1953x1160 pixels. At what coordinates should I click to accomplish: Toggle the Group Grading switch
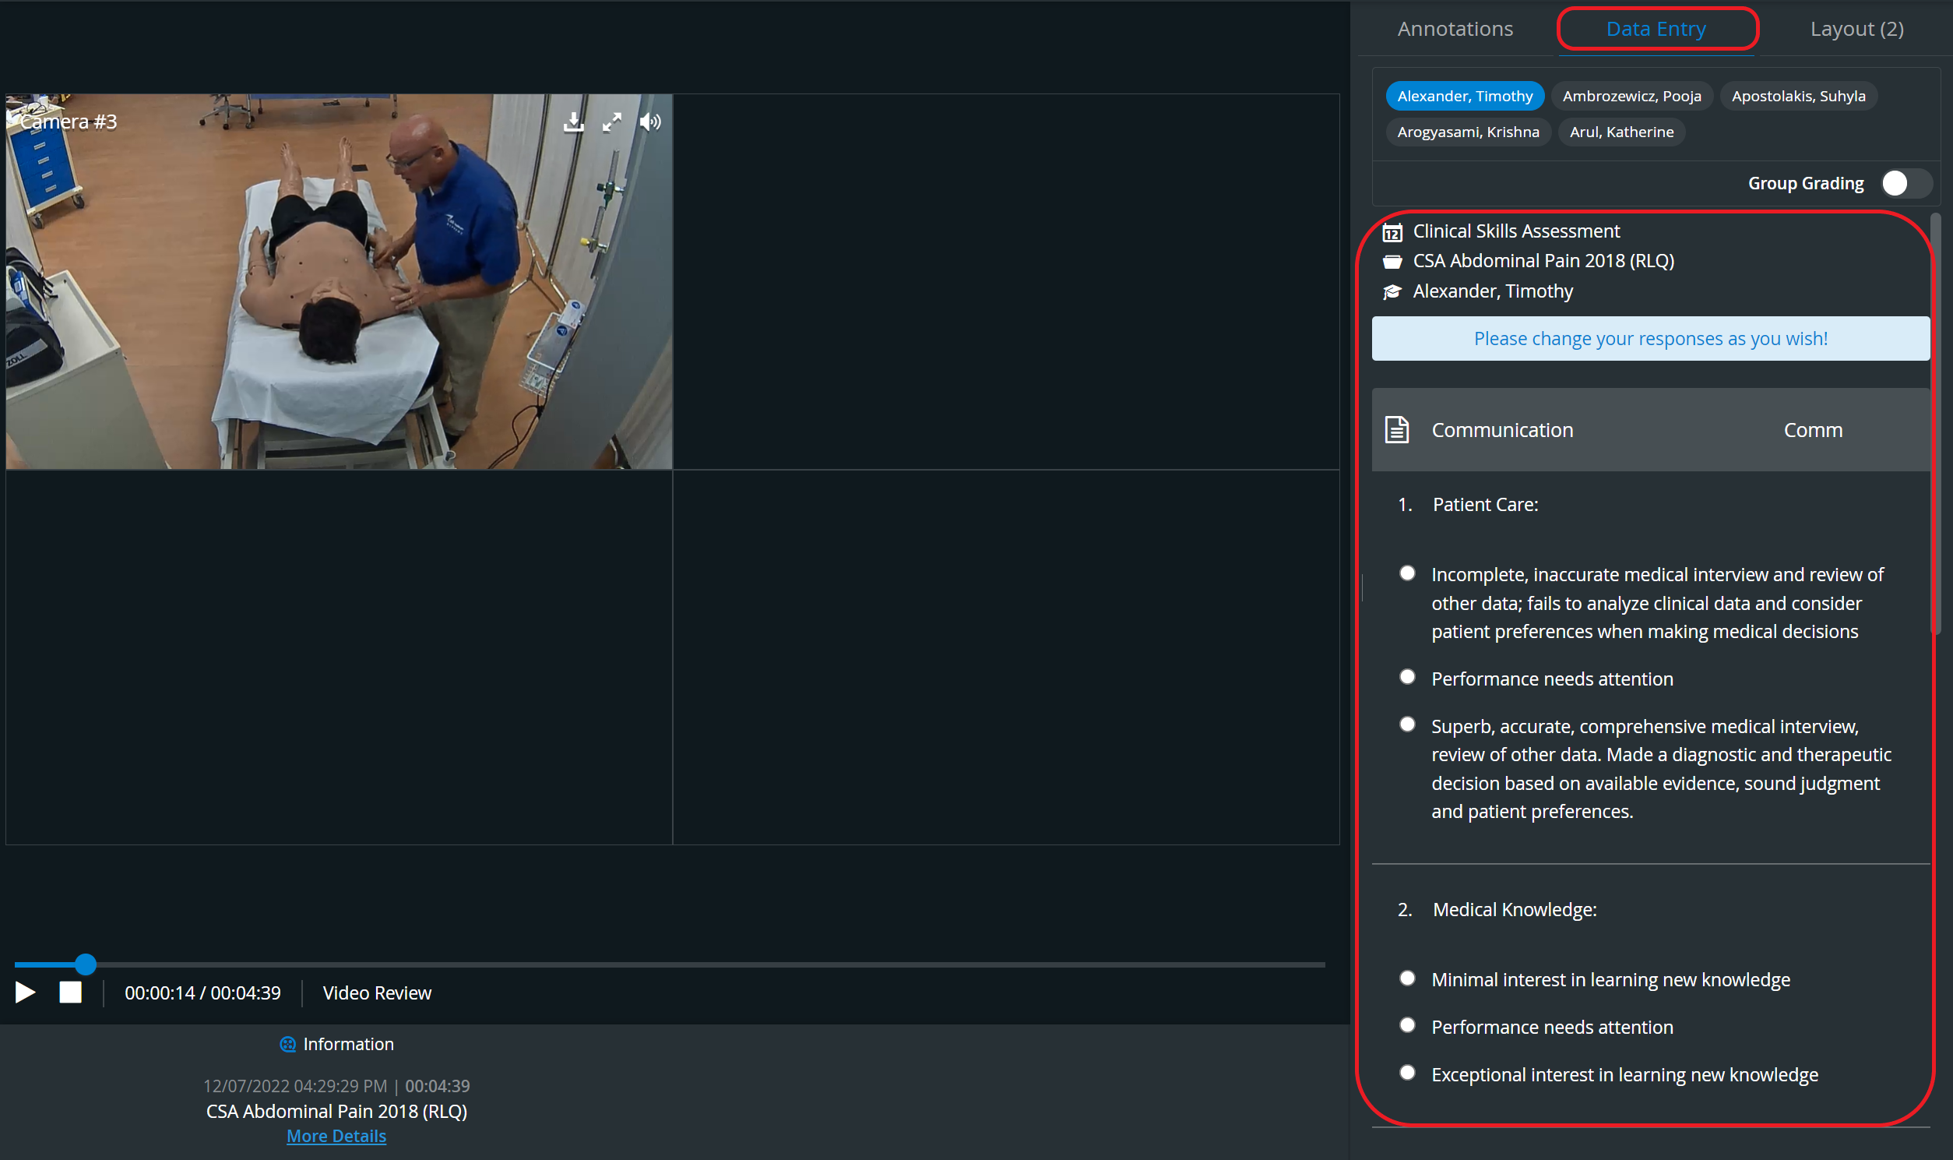pyautogui.click(x=1905, y=183)
